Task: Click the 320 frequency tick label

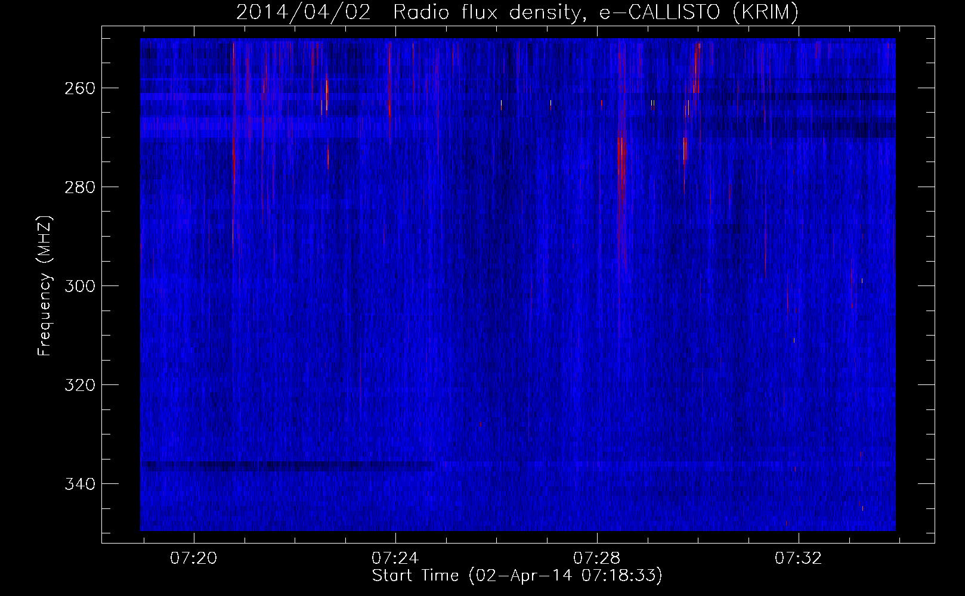Action: pos(79,385)
